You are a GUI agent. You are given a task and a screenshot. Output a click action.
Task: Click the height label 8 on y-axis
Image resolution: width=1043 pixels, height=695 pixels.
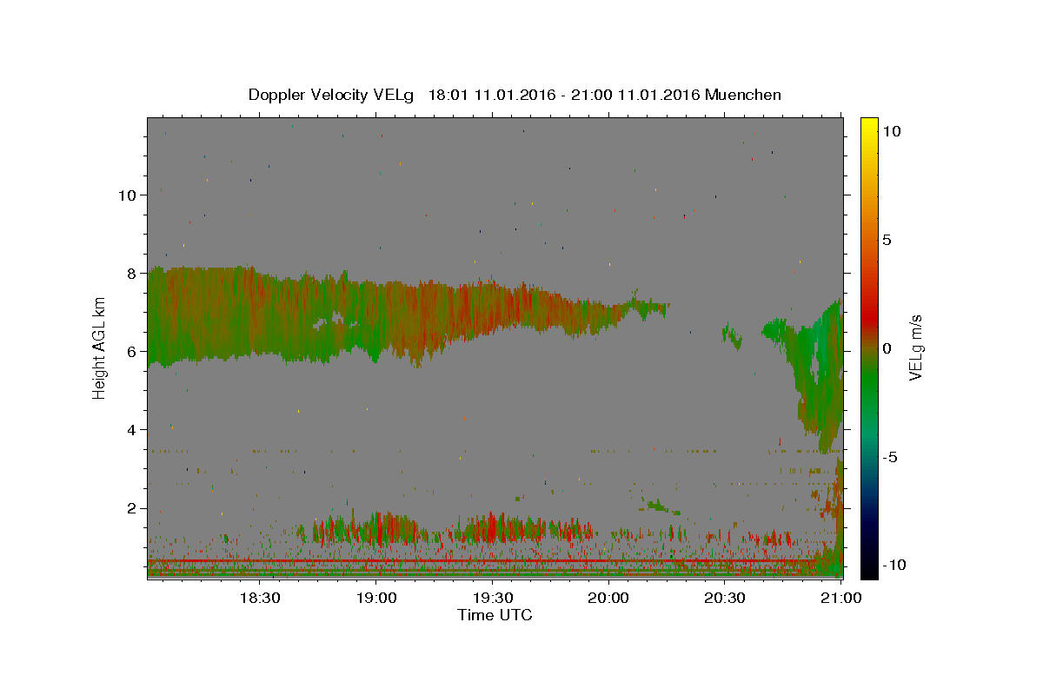pos(132,273)
